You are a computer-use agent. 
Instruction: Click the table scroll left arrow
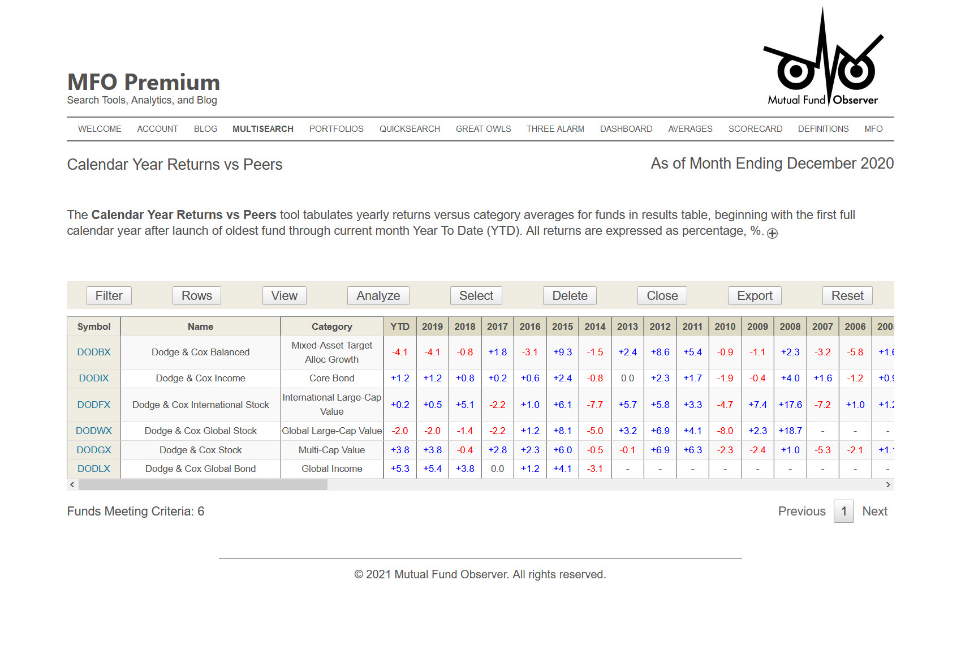click(x=72, y=485)
